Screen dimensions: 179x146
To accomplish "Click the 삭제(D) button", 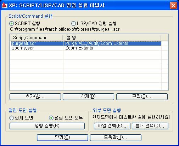I will coord(88,97).
